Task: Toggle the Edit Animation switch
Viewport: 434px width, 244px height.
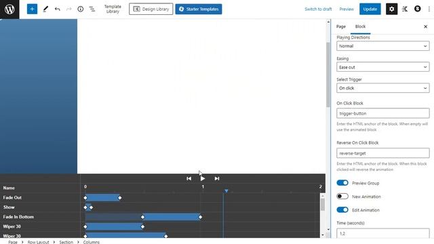Action: 342,209
